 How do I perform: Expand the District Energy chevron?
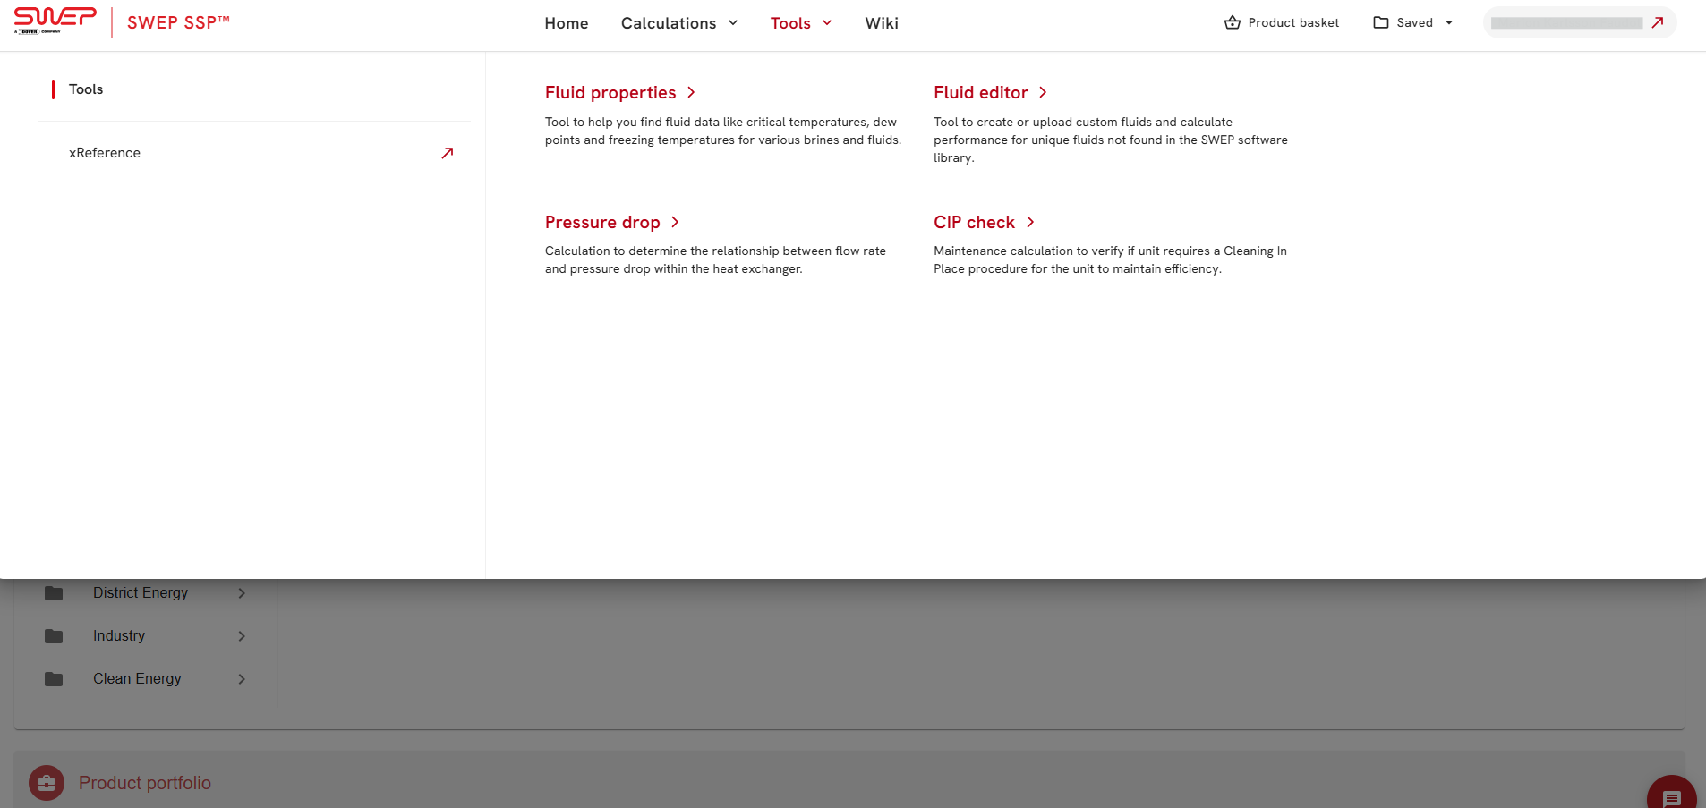point(242,593)
